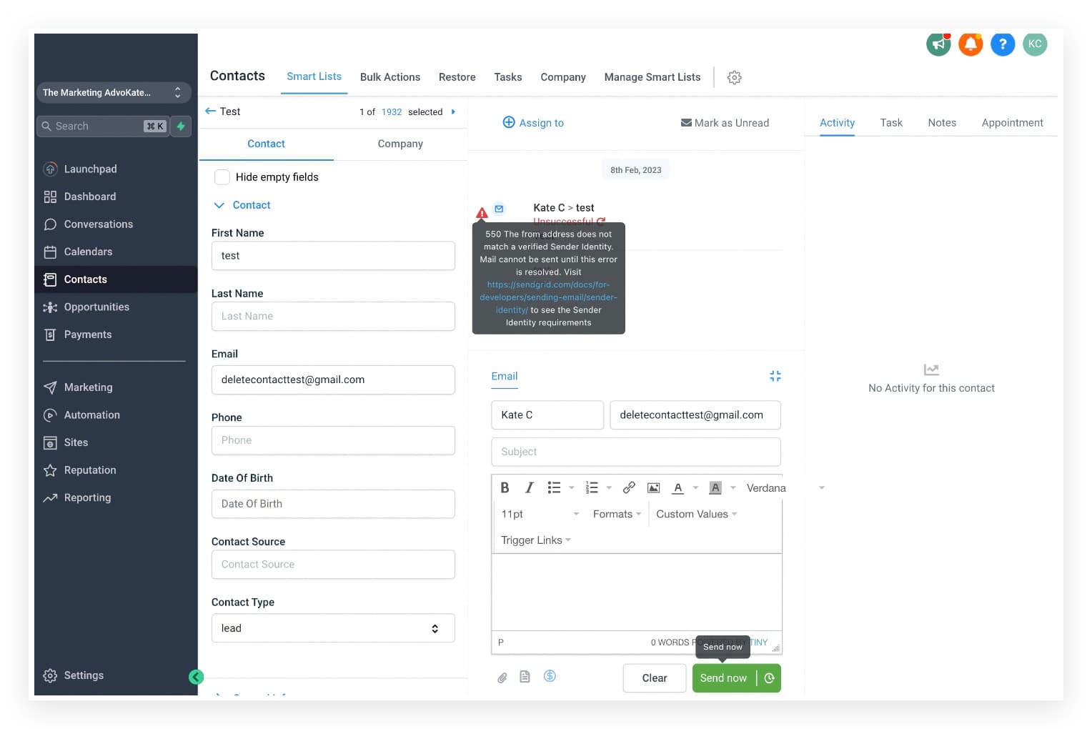Collapse the Contact section chevron
The width and height of the screenshot is (1092, 729).
tap(219, 205)
